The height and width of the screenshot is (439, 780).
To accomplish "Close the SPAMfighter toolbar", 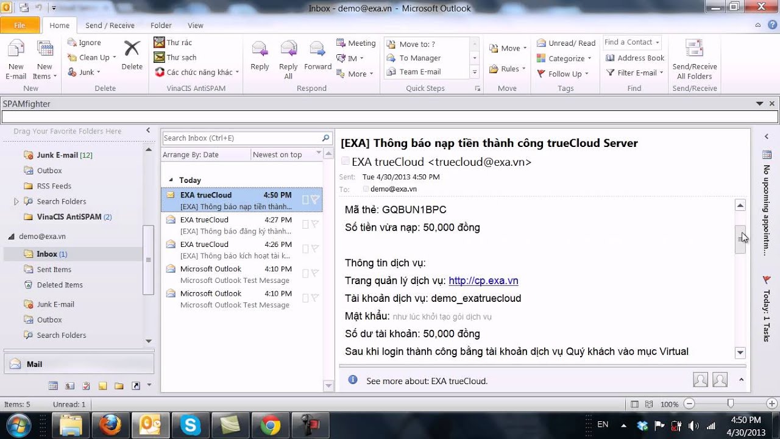I will click(772, 104).
